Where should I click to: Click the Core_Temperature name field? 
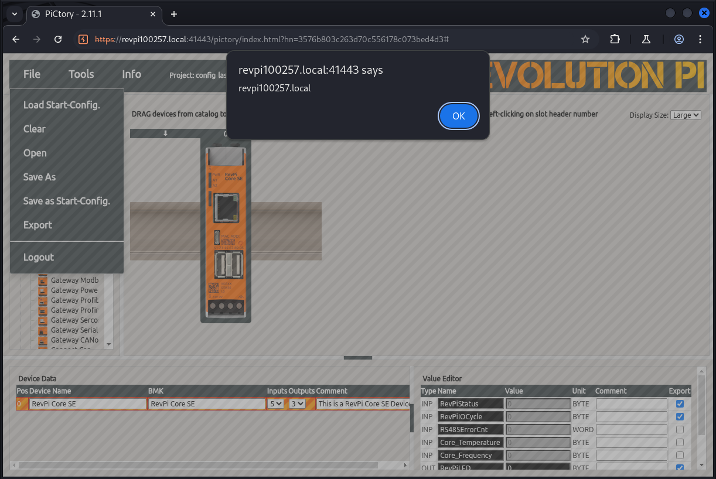pos(470,443)
